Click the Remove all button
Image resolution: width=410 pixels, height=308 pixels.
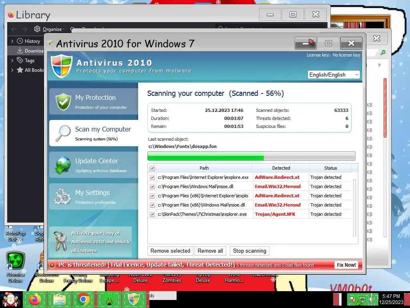(x=210, y=251)
